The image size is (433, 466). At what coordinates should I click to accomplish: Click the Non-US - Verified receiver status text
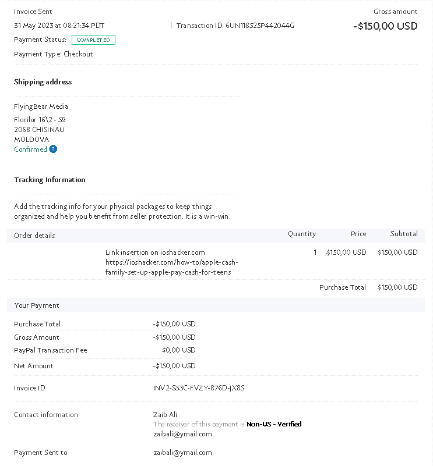pos(274,424)
